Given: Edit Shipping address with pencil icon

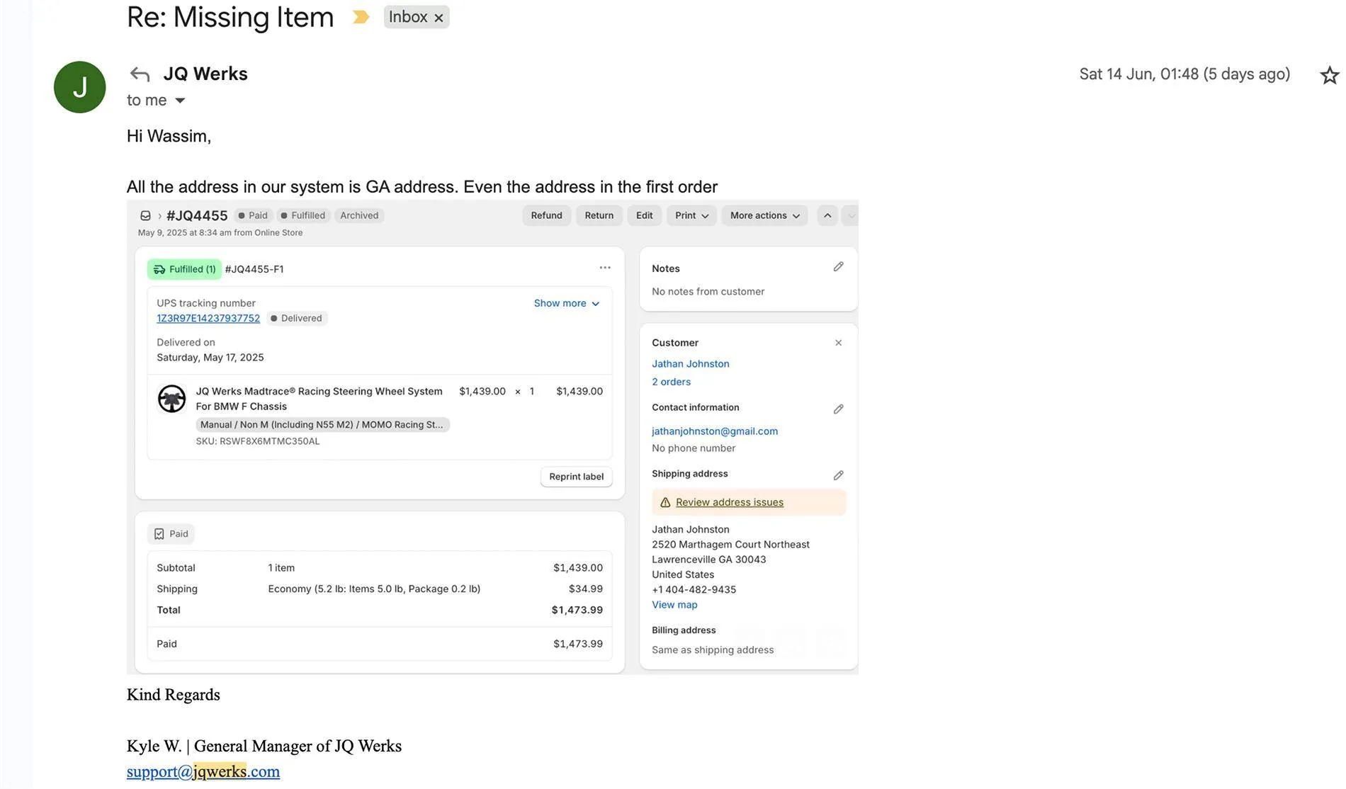Looking at the screenshot, I should [839, 475].
